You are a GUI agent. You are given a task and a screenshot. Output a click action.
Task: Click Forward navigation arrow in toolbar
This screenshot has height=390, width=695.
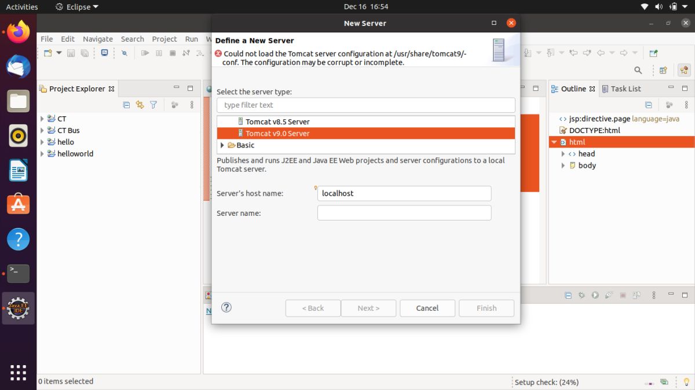coord(624,53)
